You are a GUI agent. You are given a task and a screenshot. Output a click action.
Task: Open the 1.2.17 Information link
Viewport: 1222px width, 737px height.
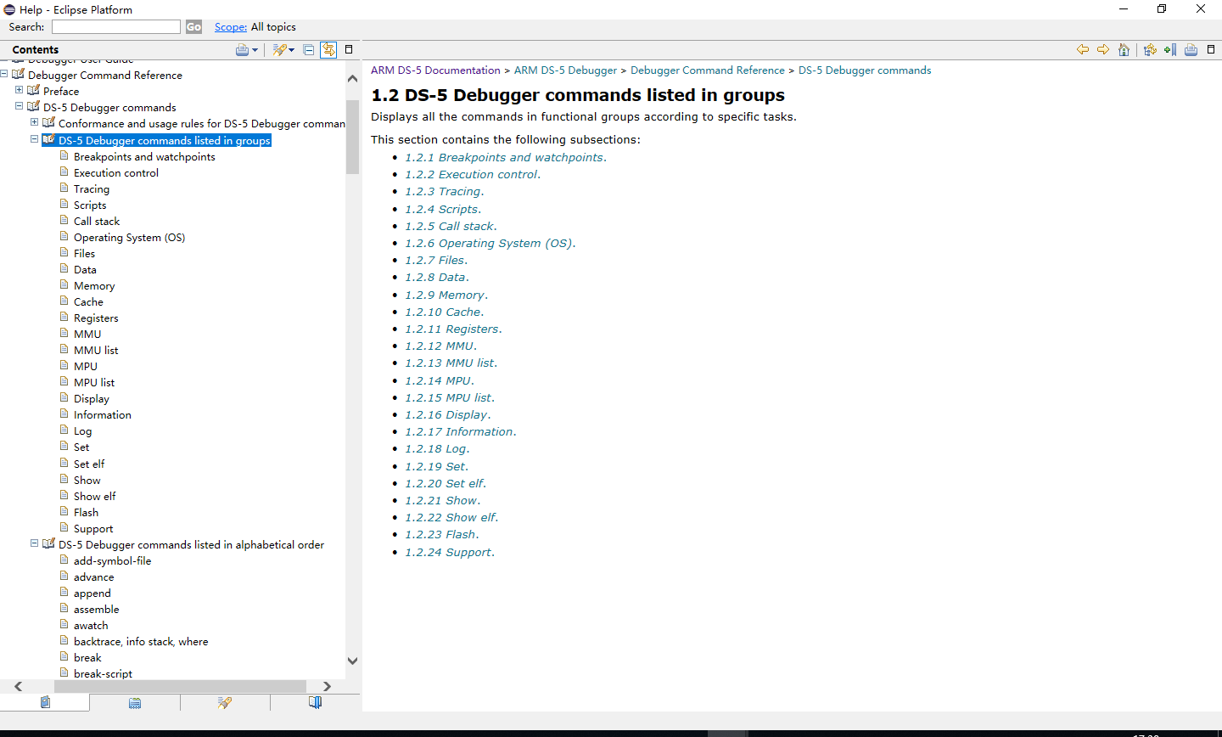(x=459, y=432)
